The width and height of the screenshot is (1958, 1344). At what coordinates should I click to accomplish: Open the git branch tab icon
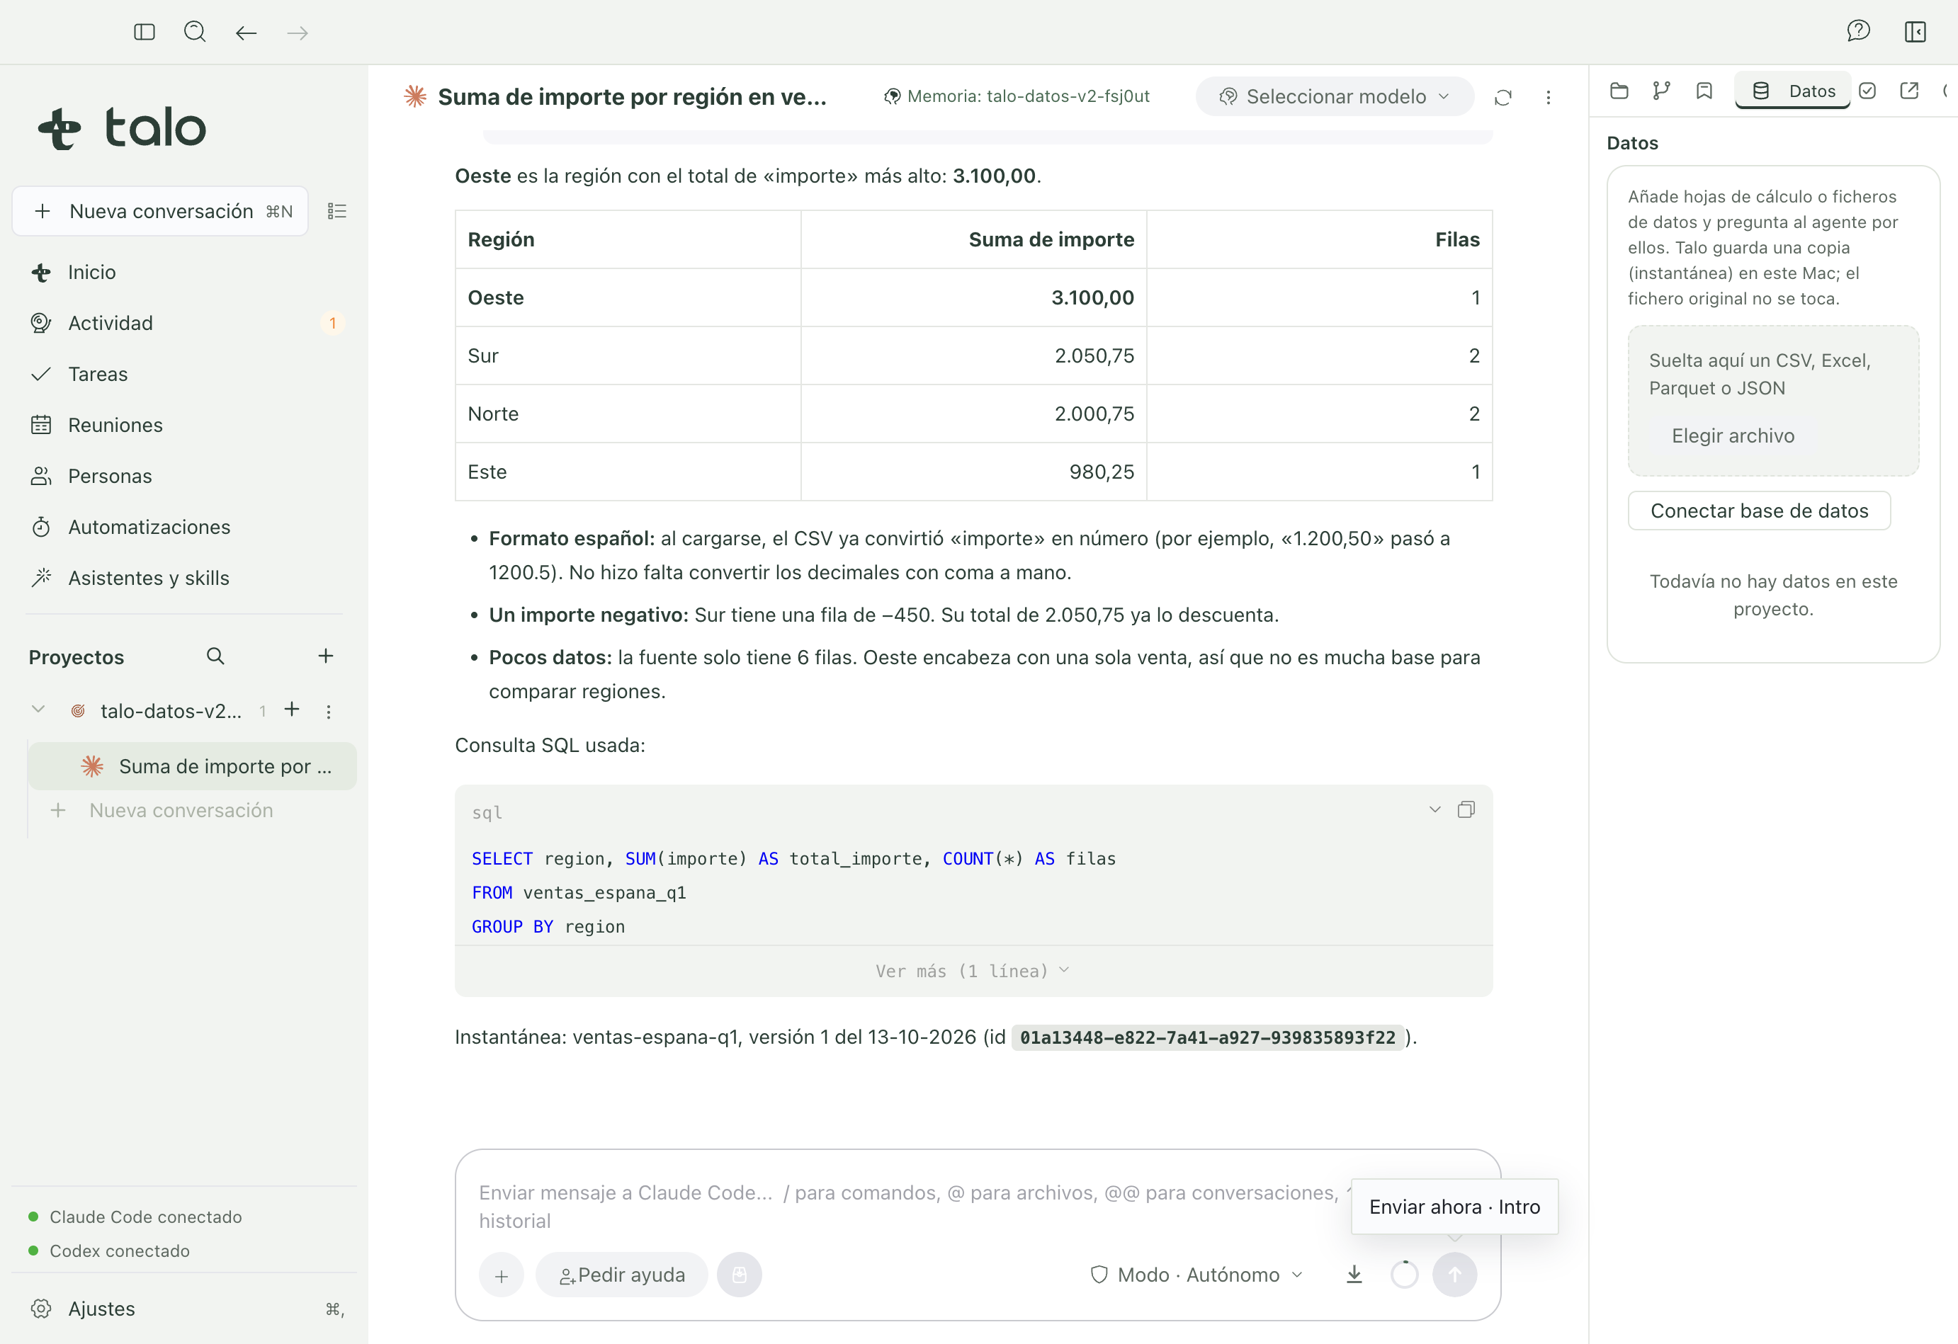[1660, 91]
